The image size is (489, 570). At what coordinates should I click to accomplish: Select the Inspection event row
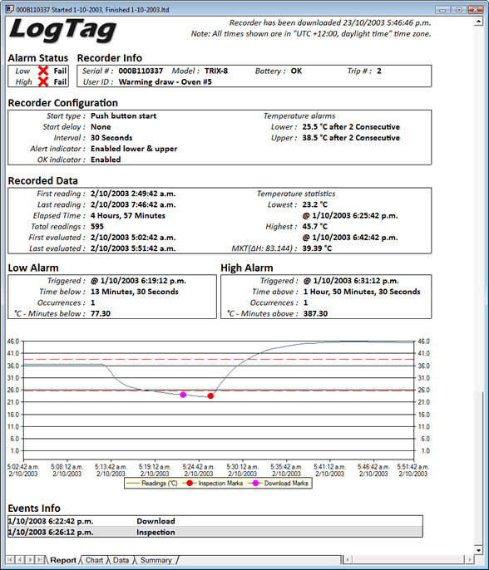[x=215, y=532]
